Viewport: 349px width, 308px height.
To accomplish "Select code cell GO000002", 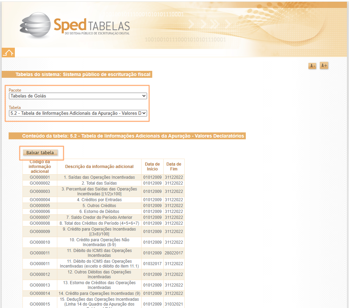I will pyautogui.click(x=40, y=183).
